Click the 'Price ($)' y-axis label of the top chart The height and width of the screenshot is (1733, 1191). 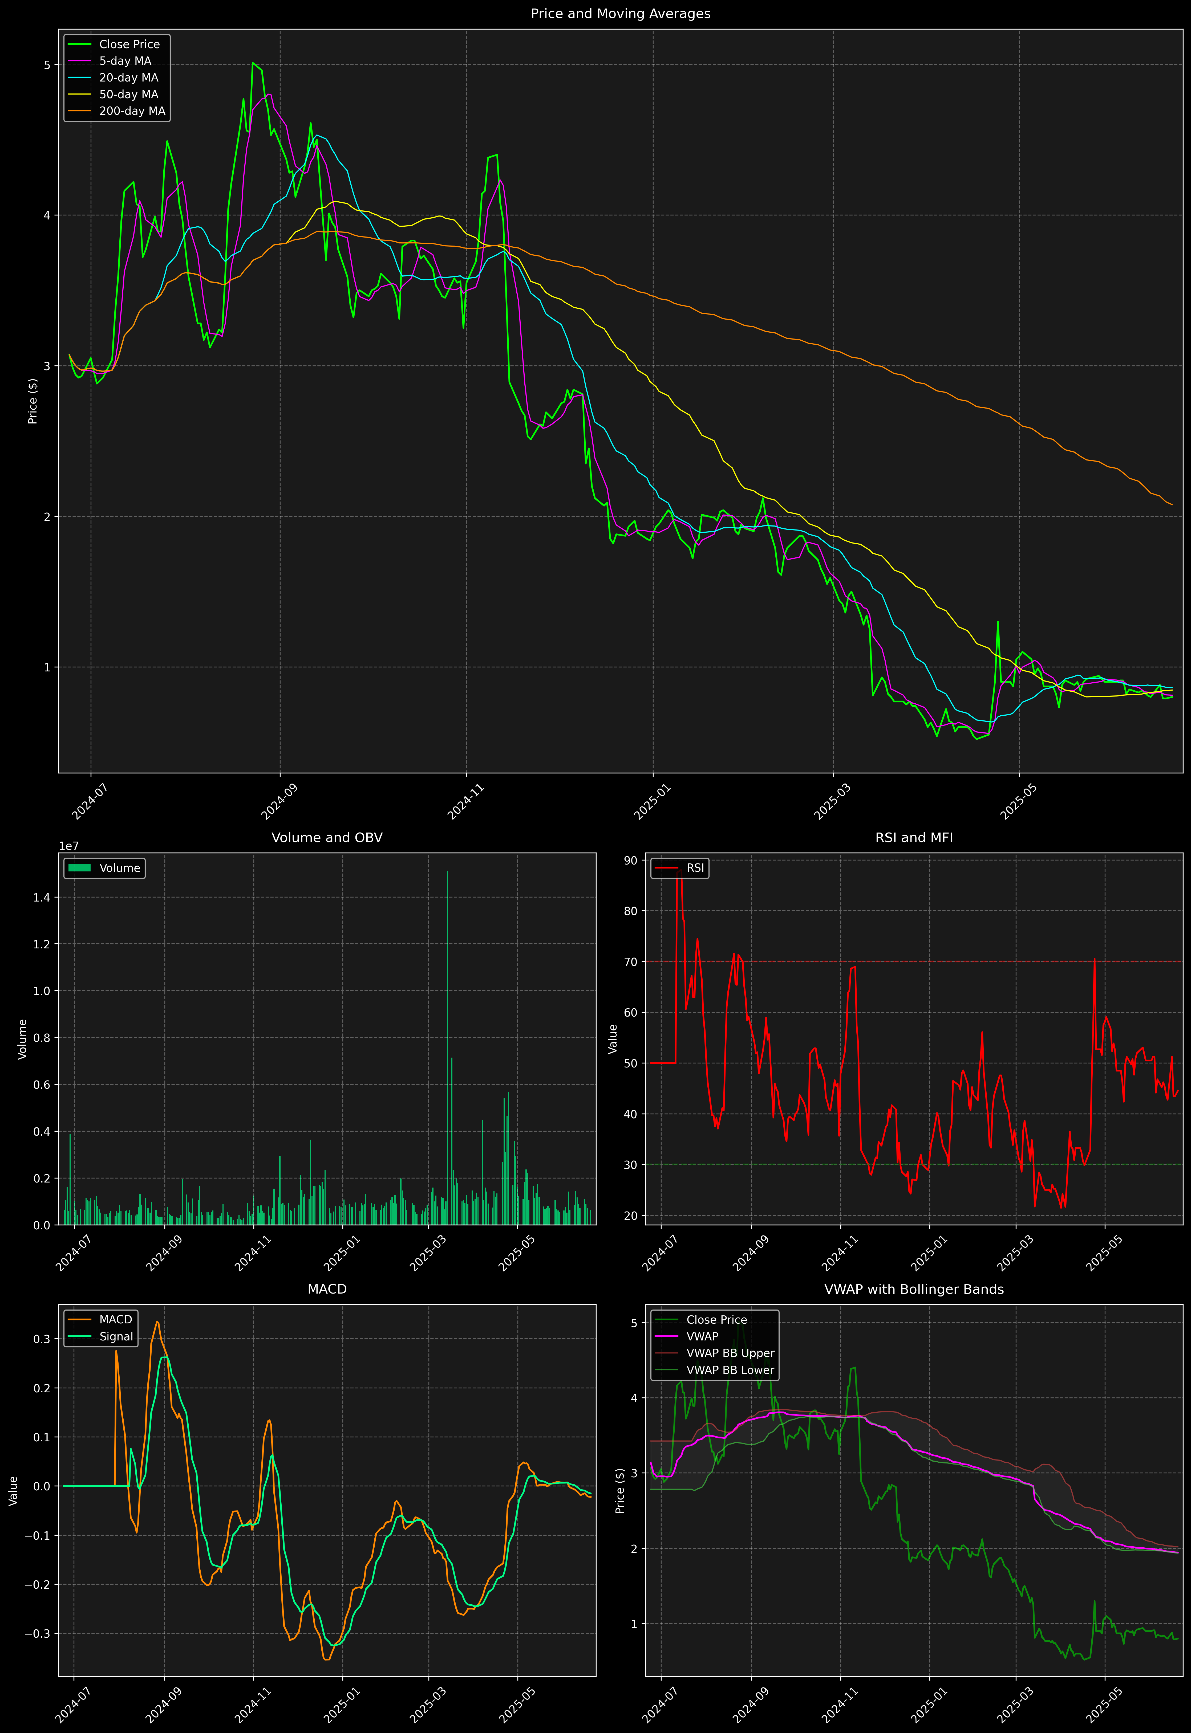pos(32,401)
